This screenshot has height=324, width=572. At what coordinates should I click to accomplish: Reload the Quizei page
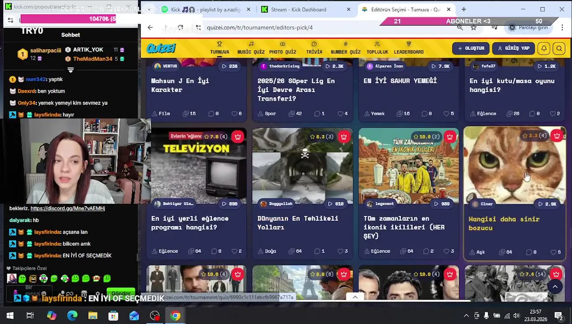[180, 27]
